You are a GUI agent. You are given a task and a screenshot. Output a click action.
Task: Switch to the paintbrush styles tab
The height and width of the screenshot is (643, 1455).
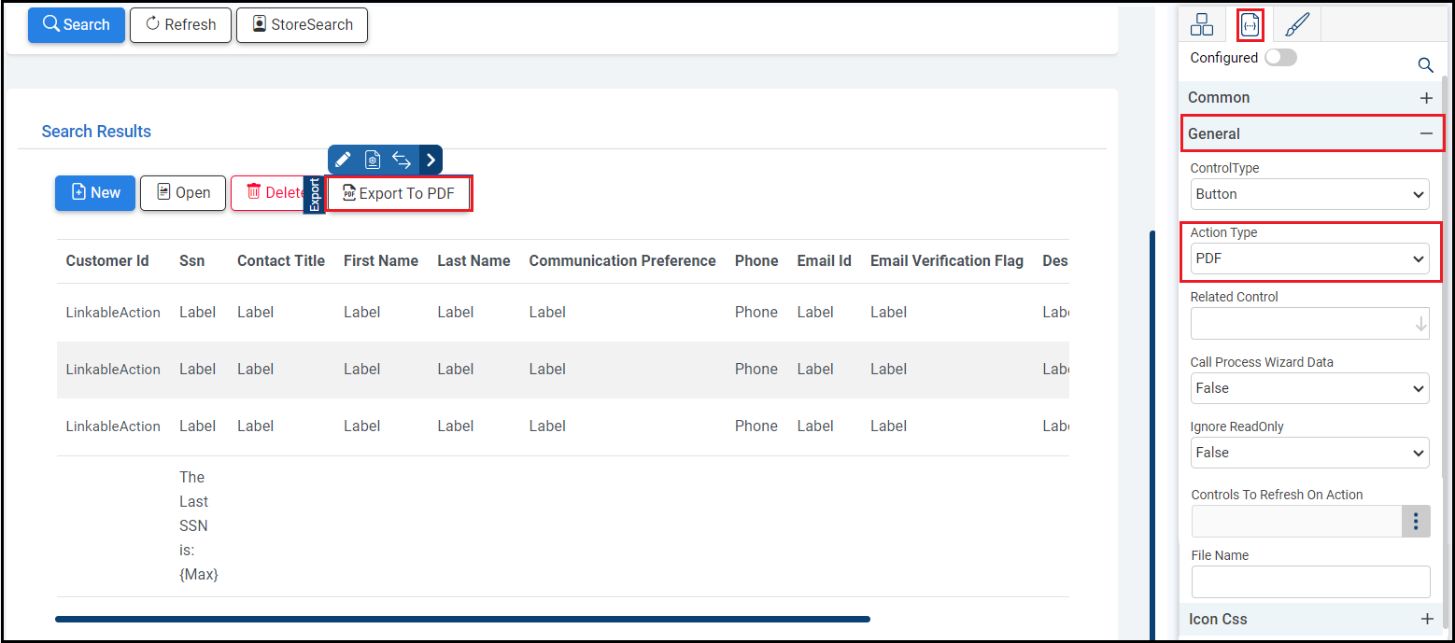point(1297,25)
